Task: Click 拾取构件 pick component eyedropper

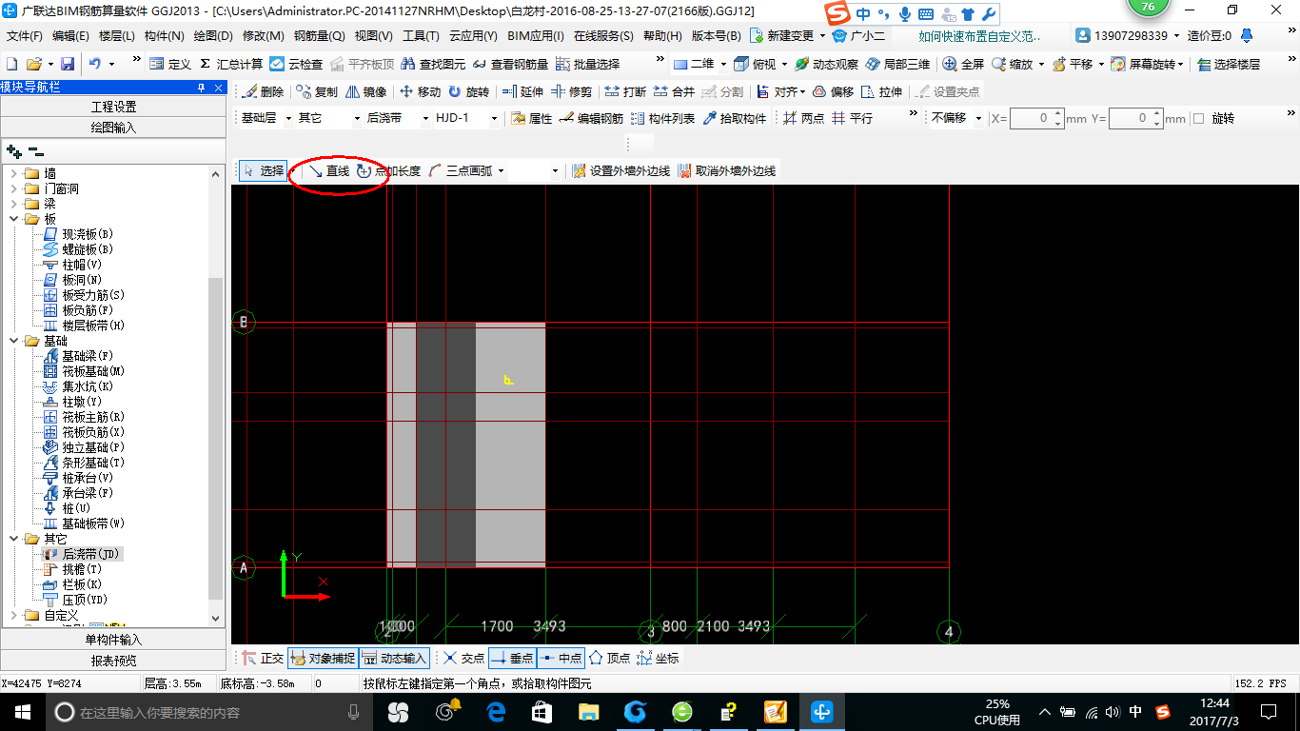Action: coord(734,118)
